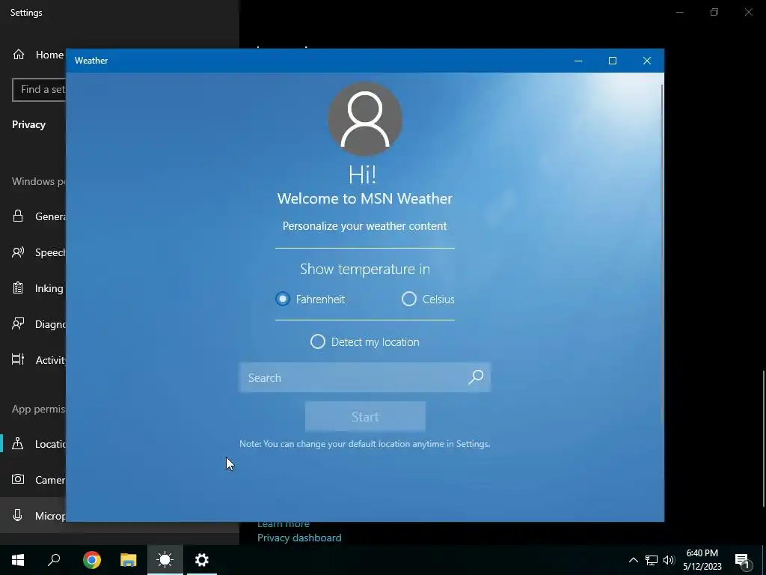This screenshot has height=575, width=766.
Task: Launch Google Chrome from taskbar
Action: point(91,560)
